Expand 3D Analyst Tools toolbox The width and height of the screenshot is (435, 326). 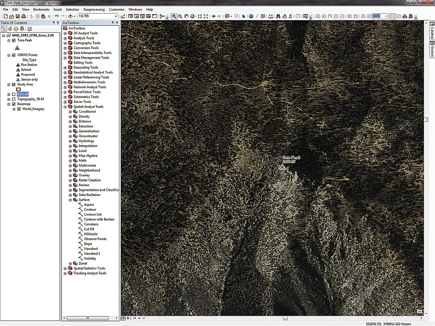tap(65, 33)
